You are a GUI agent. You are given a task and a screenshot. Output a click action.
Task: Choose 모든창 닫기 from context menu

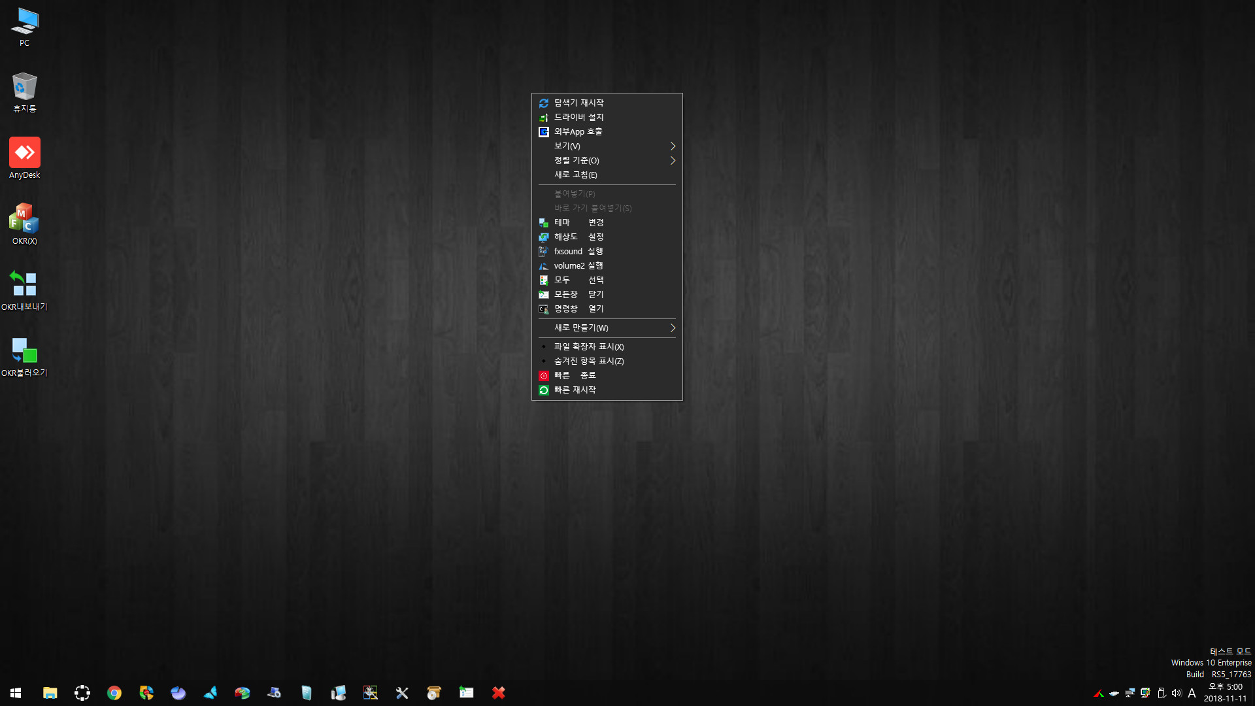607,295
